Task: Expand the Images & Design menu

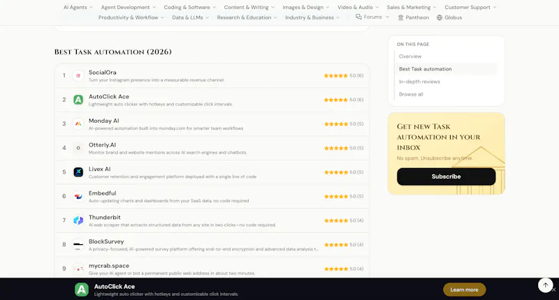Action: (x=306, y=7)
